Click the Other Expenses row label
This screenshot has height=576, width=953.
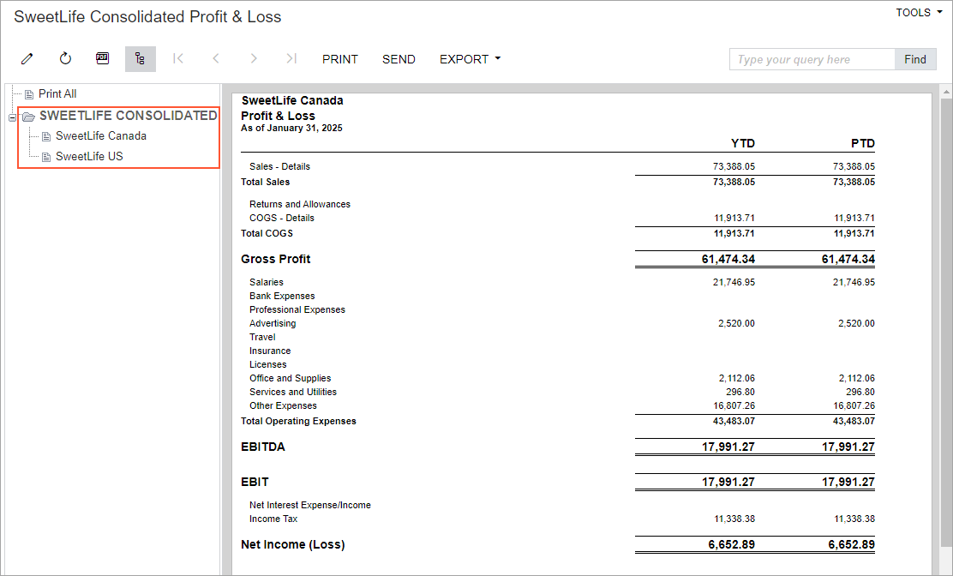(283, 405)
